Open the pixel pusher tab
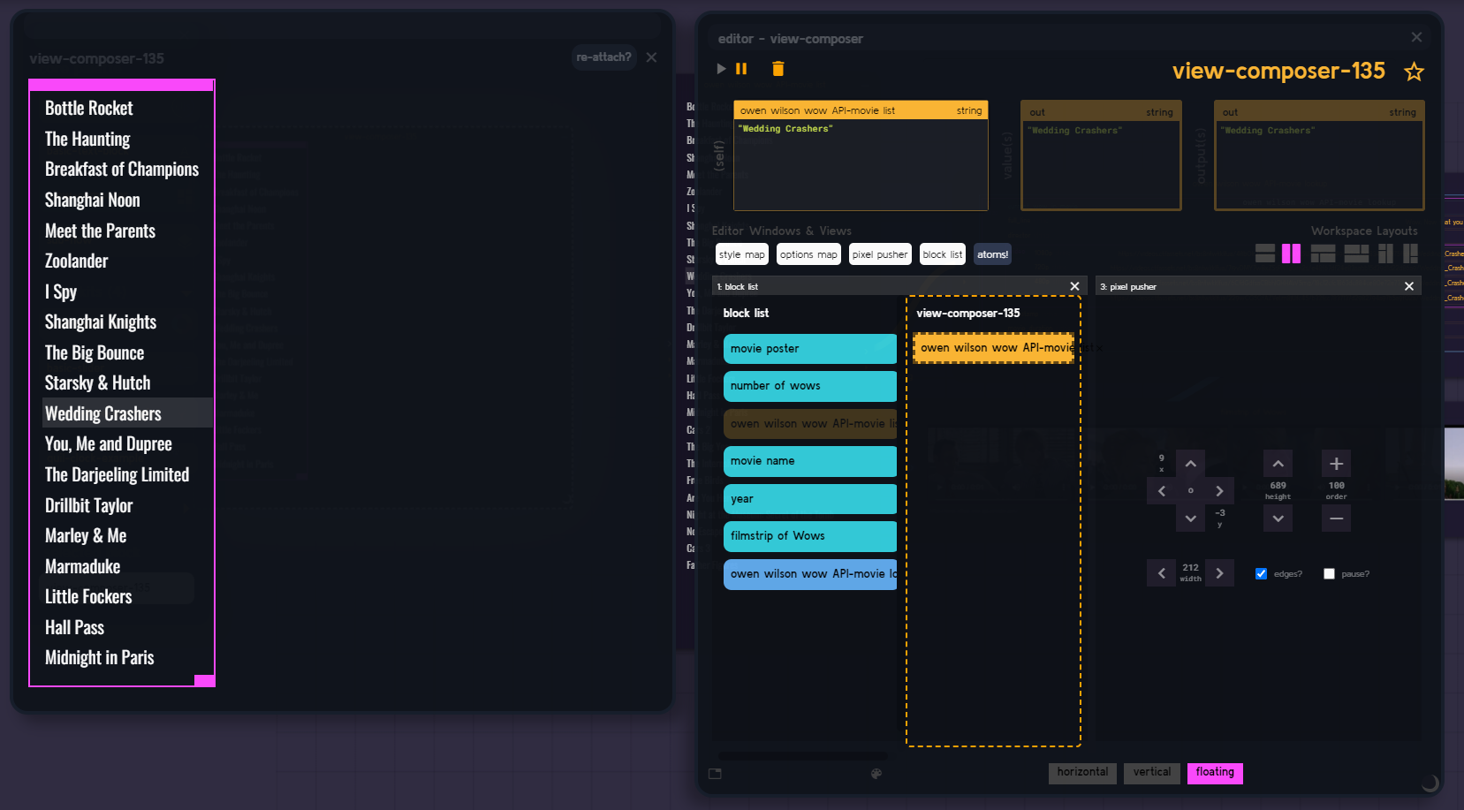 pyautogui.click(x=880, y=254)
